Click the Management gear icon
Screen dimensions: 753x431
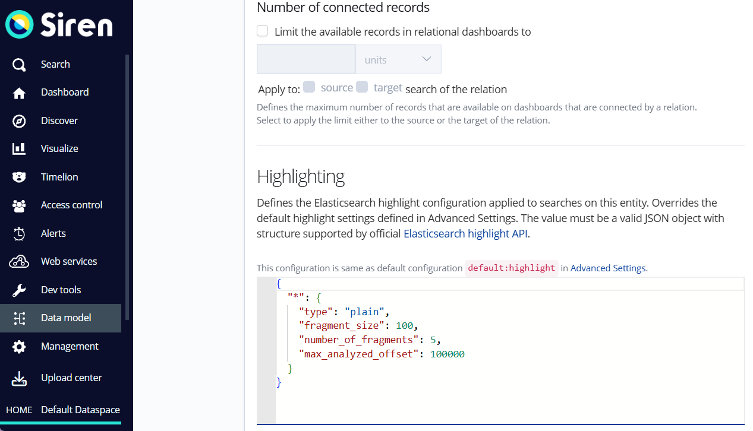click(x=19, y=346)
